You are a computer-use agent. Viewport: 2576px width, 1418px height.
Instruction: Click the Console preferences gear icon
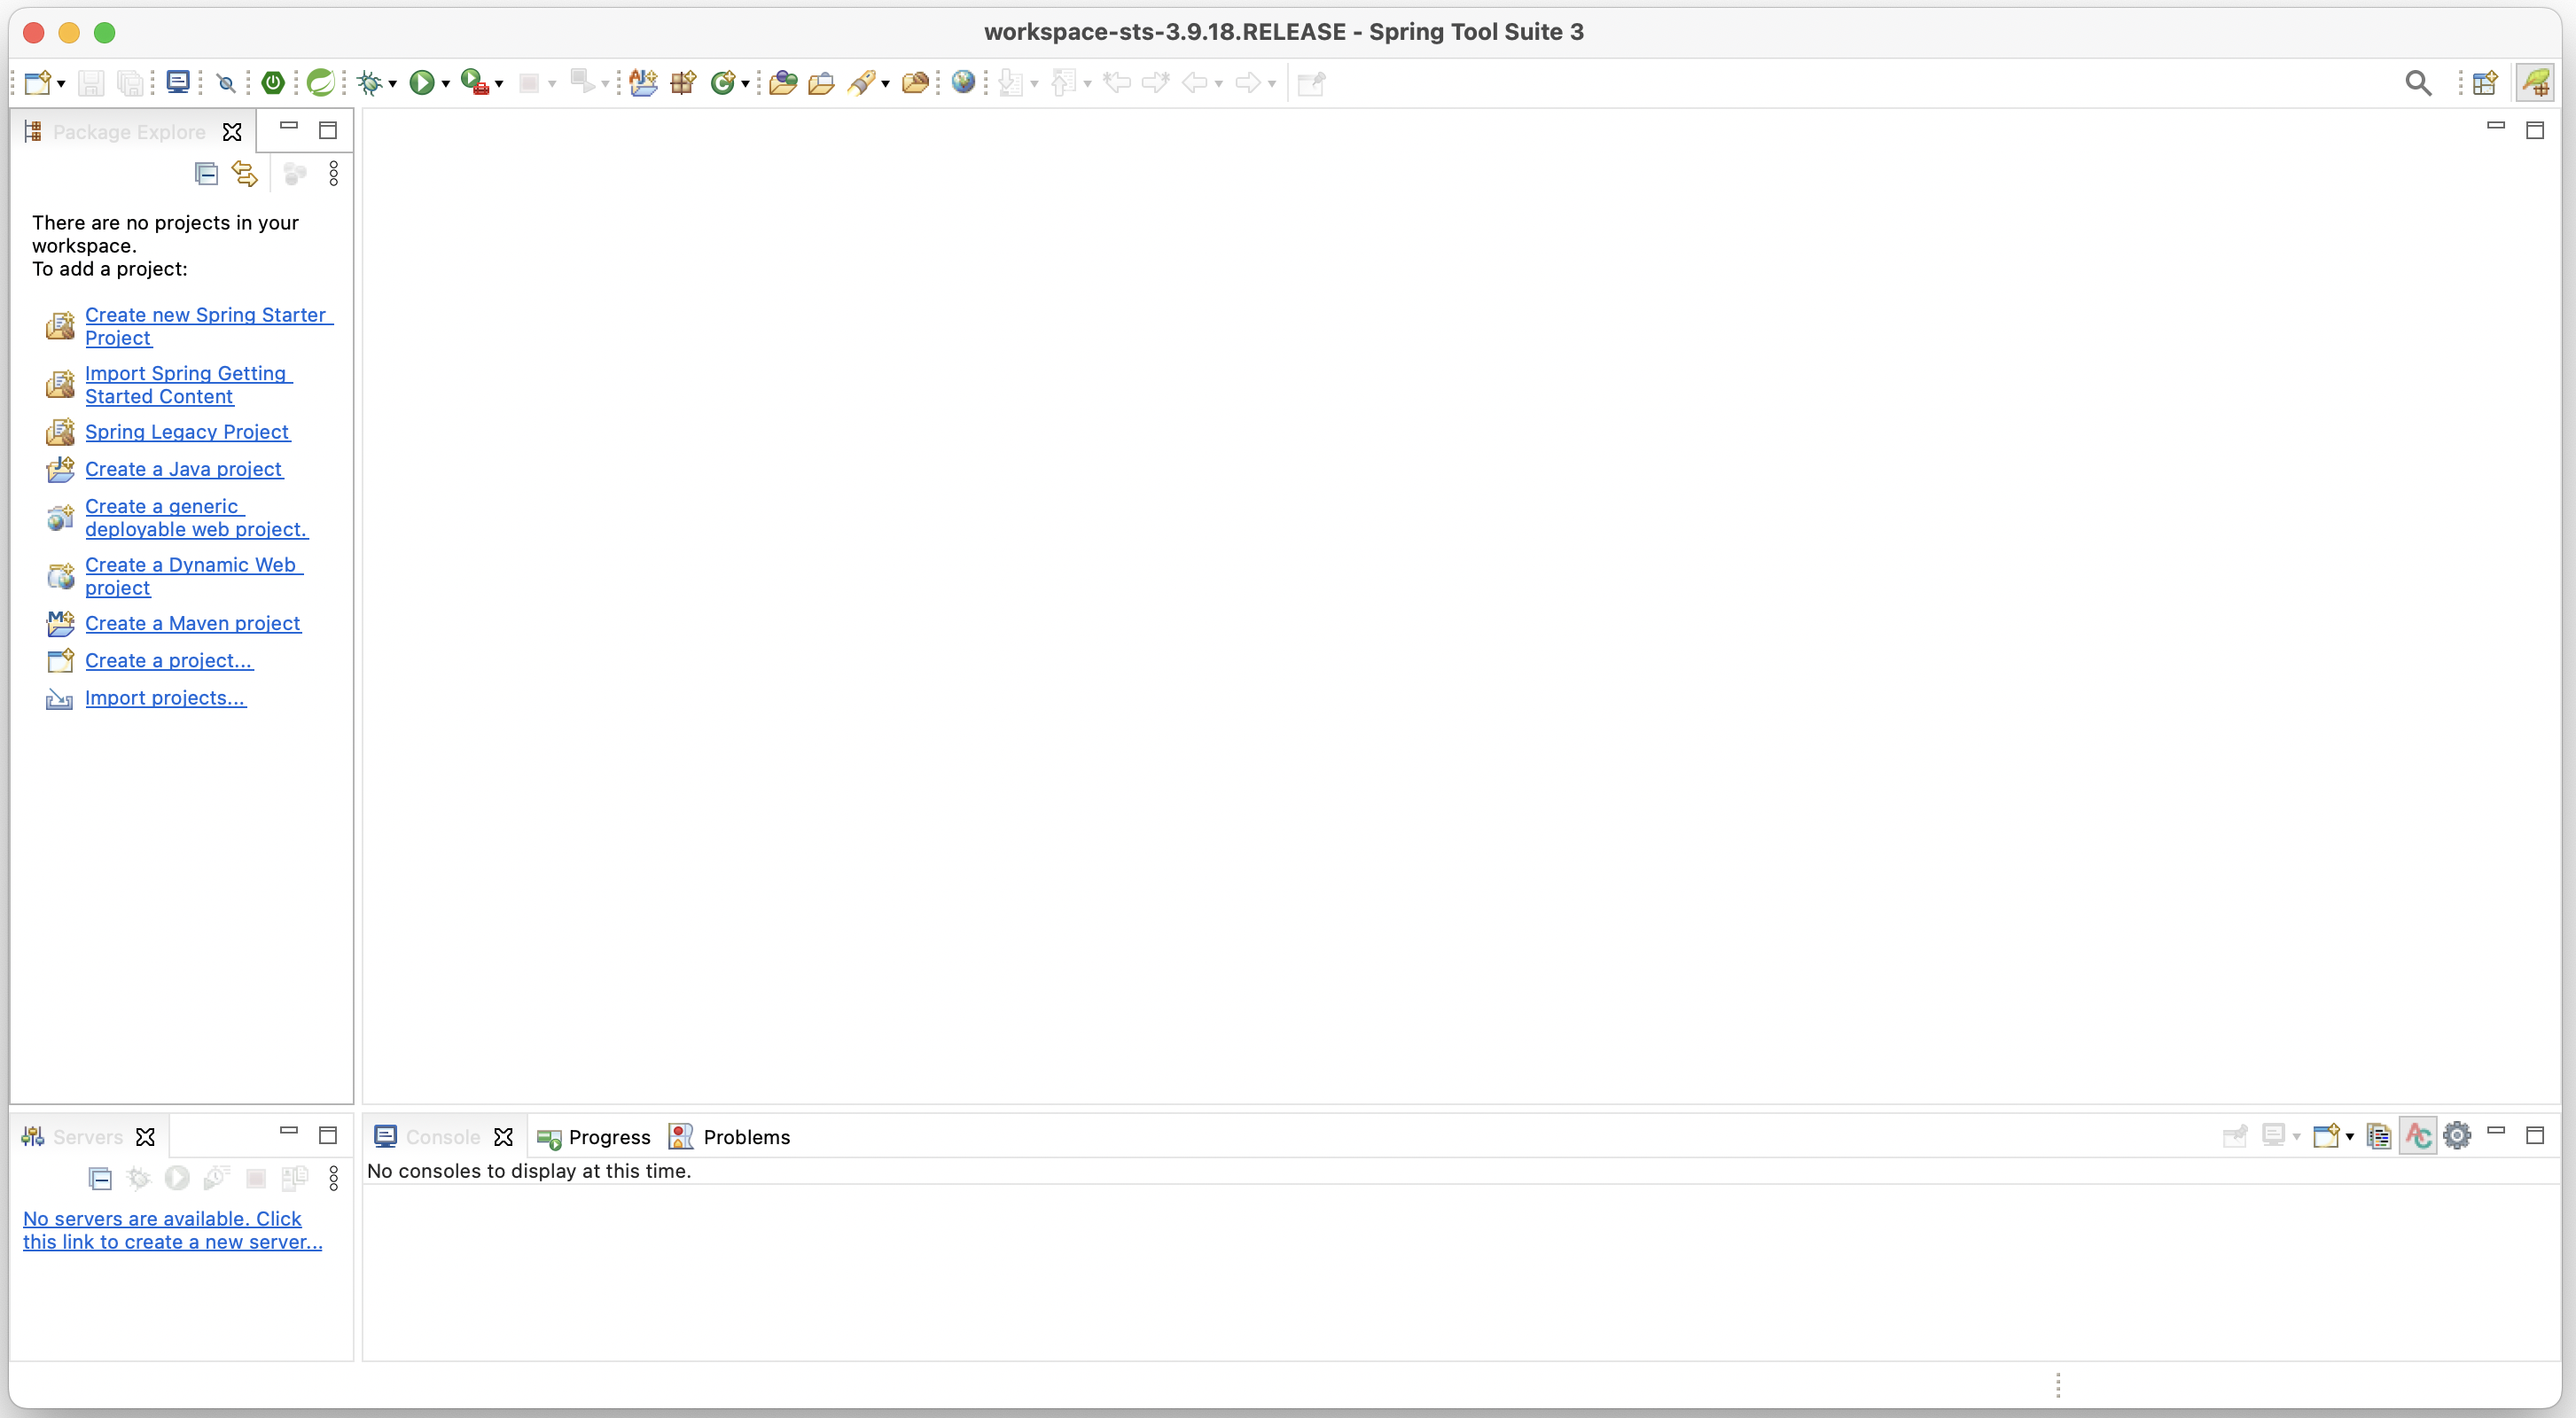pos(2458,1135)
